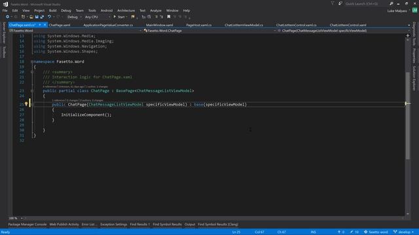Open the Debug menu
The width and height of the screenshot is (419, 235).
[66, 10]
